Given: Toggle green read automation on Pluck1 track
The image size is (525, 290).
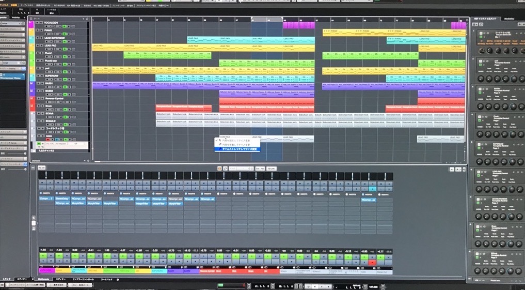Looking at the screenshot, I should click(x=65, y=56).
